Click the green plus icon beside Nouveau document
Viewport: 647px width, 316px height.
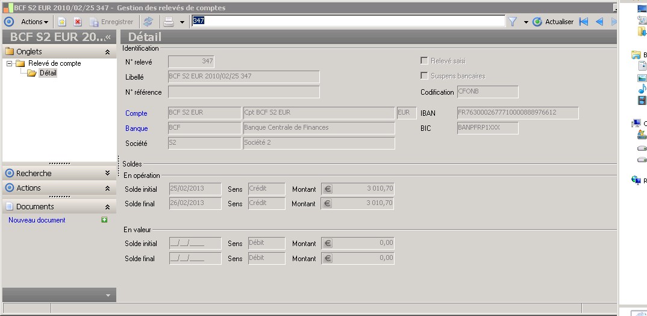point(104,220)
